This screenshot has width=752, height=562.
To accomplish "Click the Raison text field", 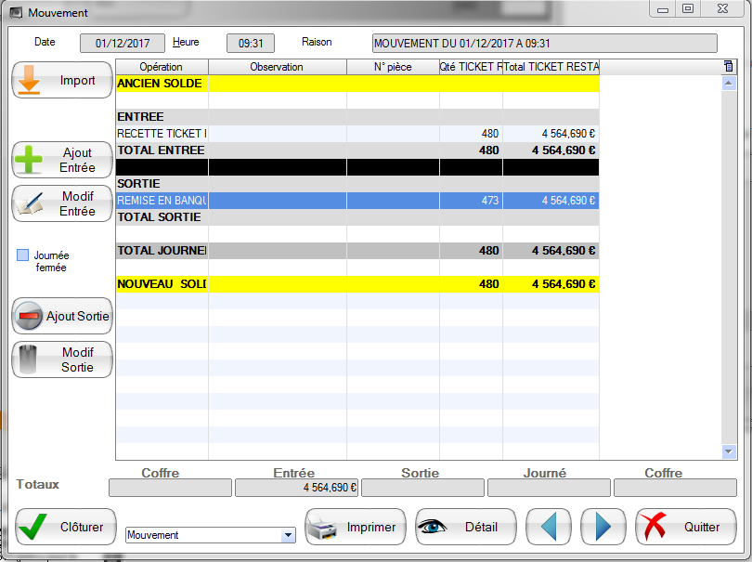I will (x=544, y=44).
